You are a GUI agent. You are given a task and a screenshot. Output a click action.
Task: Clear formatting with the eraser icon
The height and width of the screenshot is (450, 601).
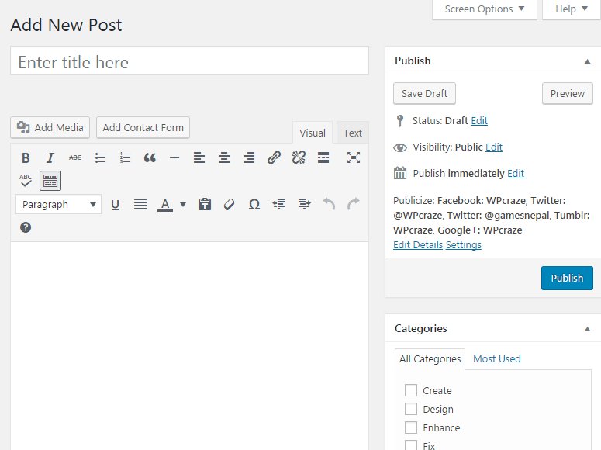point(230,205)
